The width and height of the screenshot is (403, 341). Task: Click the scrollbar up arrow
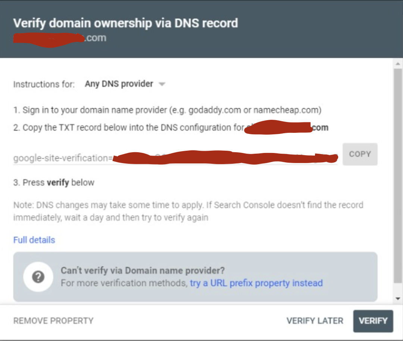click(x=398, y=63)
